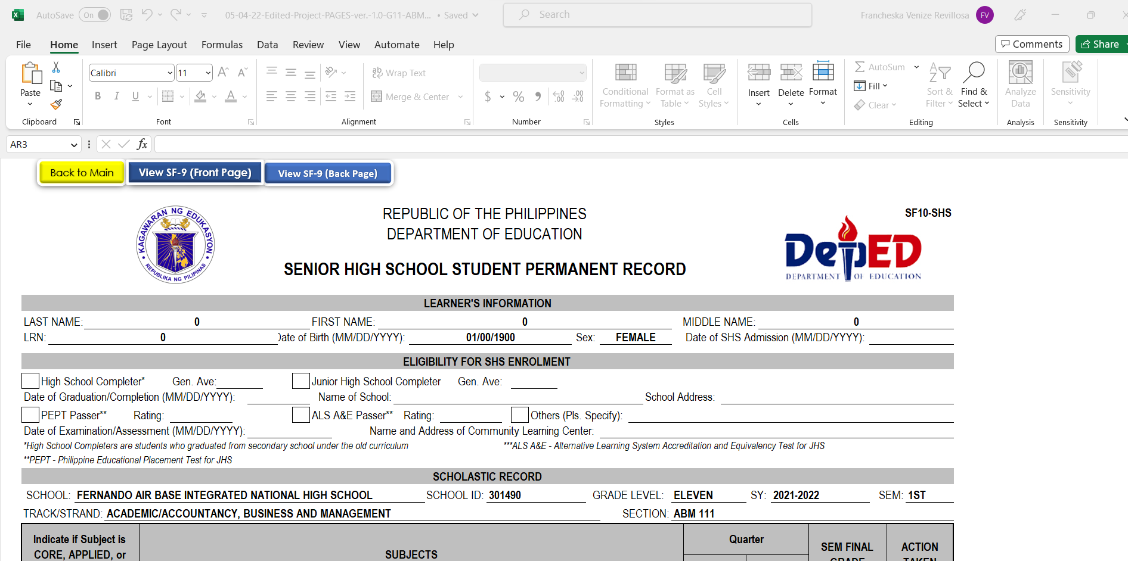Open the Merge & Center dropdown arrow

click(x=460, y=96)
